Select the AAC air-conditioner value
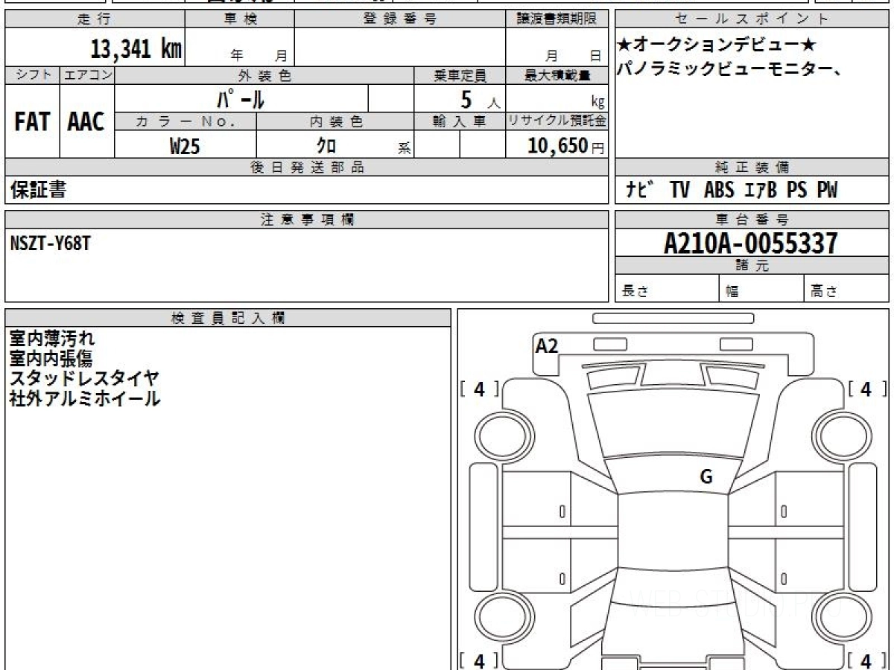Viewport: 894px width, 670px height. click(86, 122)
